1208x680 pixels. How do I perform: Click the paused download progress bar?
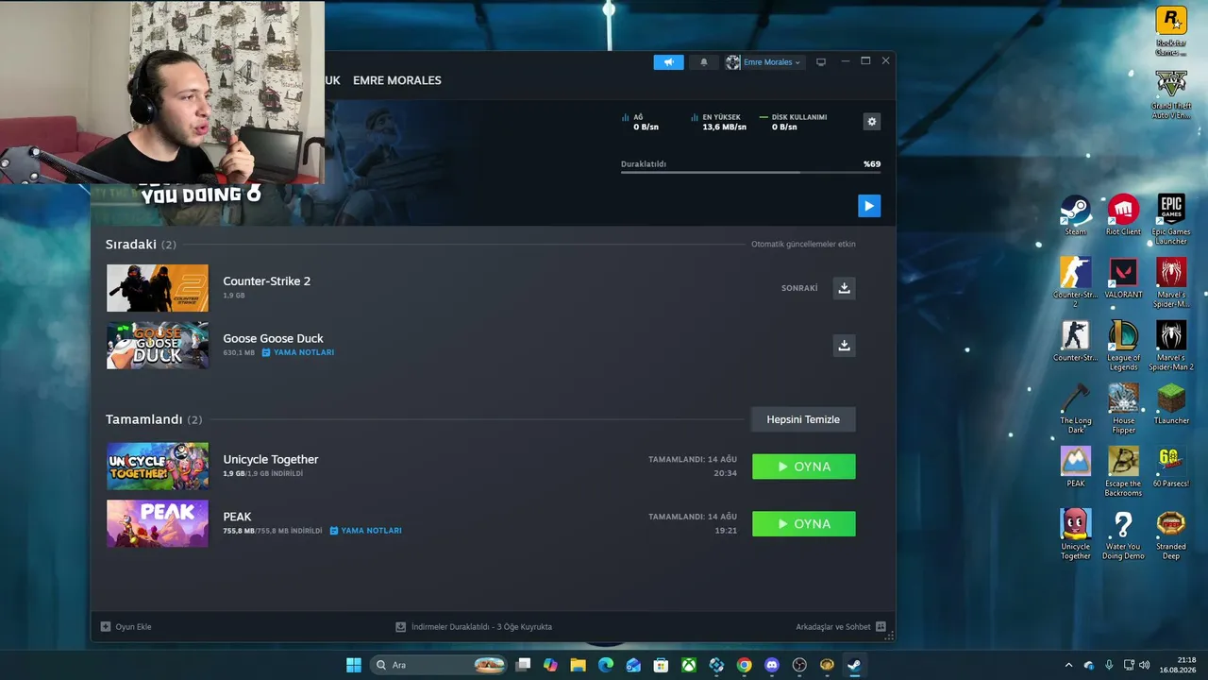click(x=750, y=172)
